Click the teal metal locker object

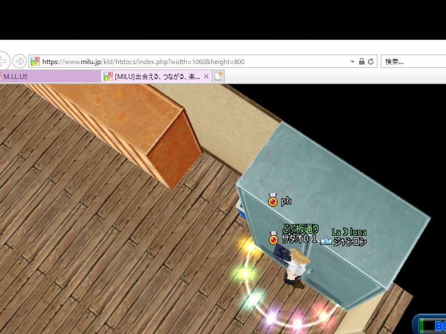333,216
